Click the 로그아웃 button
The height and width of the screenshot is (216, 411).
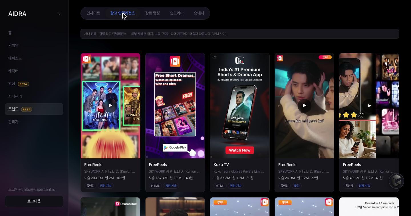[x=34, y=201]
